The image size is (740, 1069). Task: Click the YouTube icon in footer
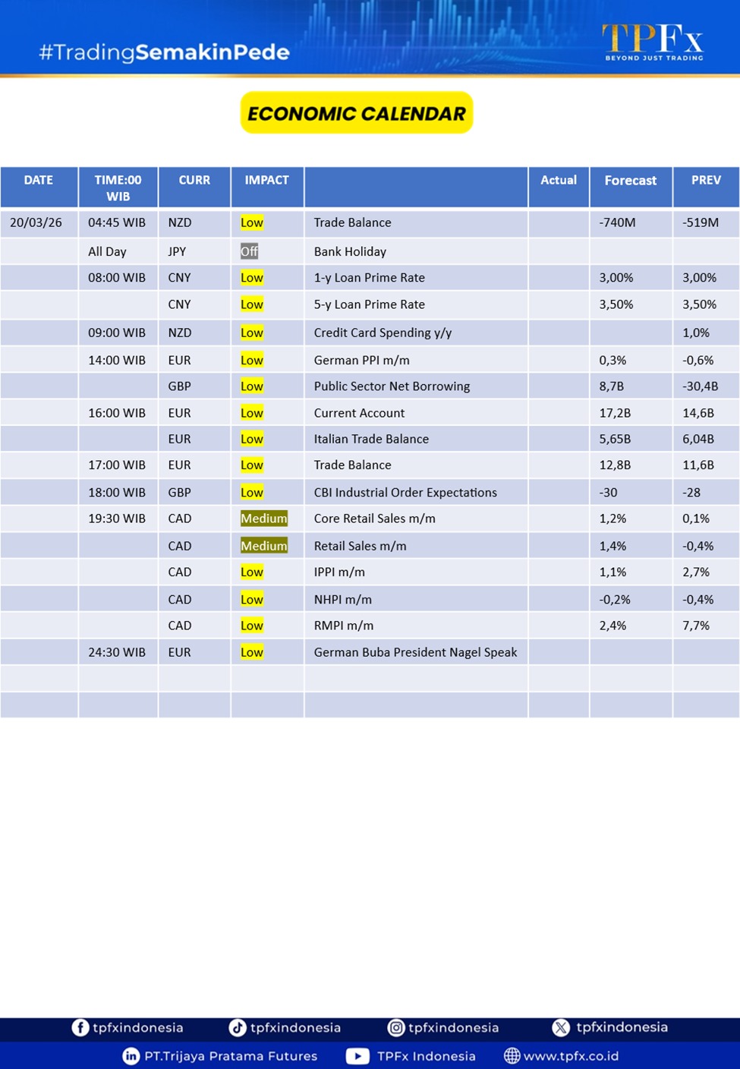(357, 1056)
